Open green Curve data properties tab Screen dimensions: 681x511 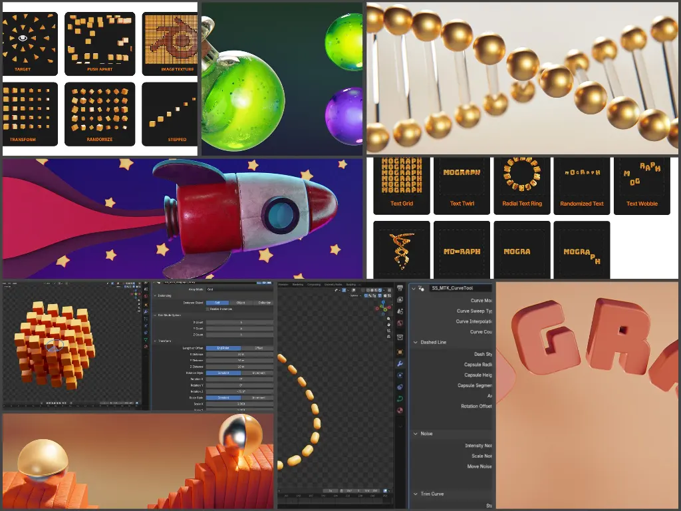click(x=400, y=399)
